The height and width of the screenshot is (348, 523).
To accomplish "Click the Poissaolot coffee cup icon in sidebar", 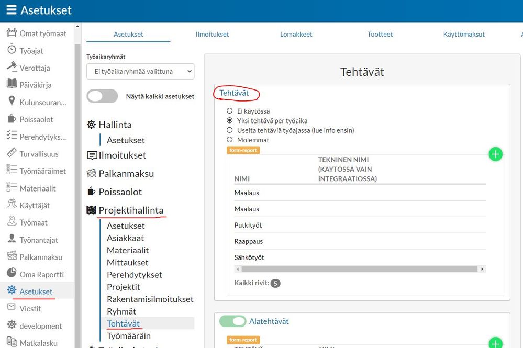I will click(x=12, y=118).
